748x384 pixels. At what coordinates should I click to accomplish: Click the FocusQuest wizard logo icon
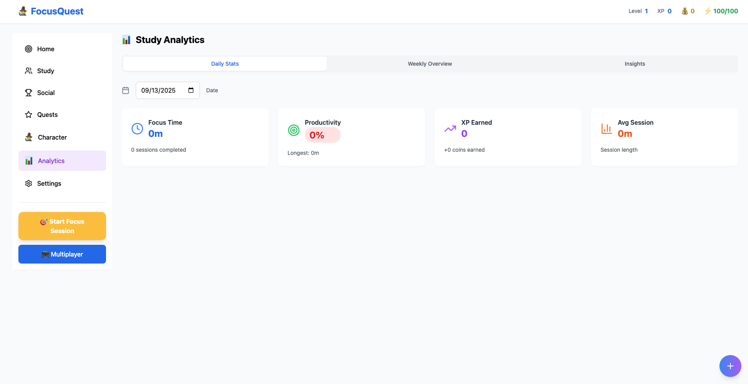pos(23,11)
